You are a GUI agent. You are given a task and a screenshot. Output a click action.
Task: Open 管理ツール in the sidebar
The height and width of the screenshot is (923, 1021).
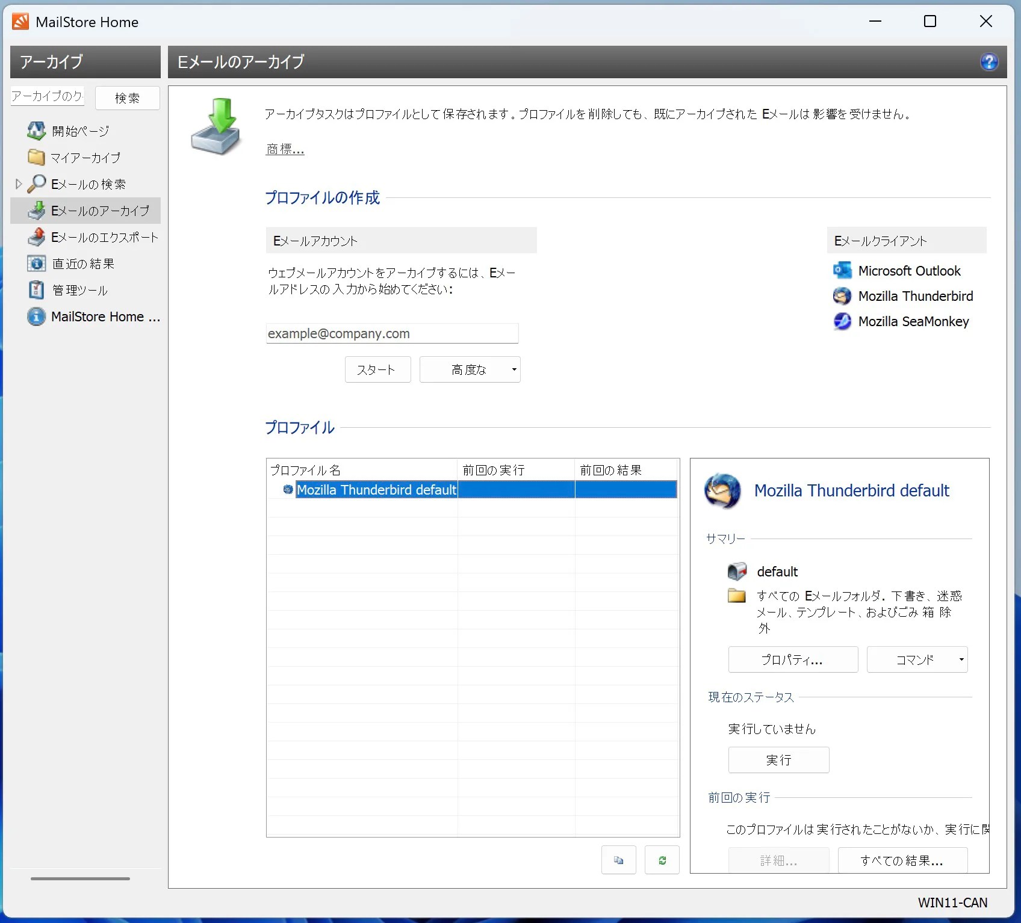pos(79,290)
